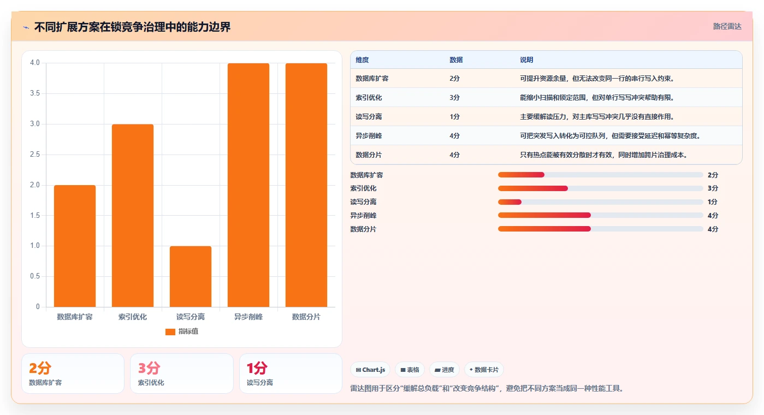The height and width of the screenshot is (415, 764).
Task: Click the 读写分离 bar in the chart
Action: [x=191, y=276]
